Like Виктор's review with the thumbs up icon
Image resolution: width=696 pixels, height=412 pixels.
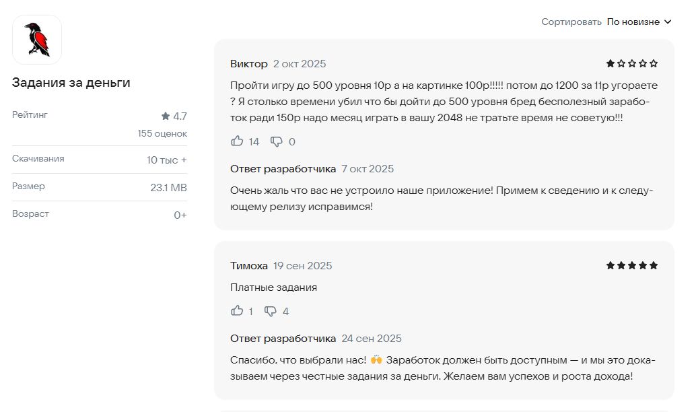pyautogui.click(x=236, y=141)
